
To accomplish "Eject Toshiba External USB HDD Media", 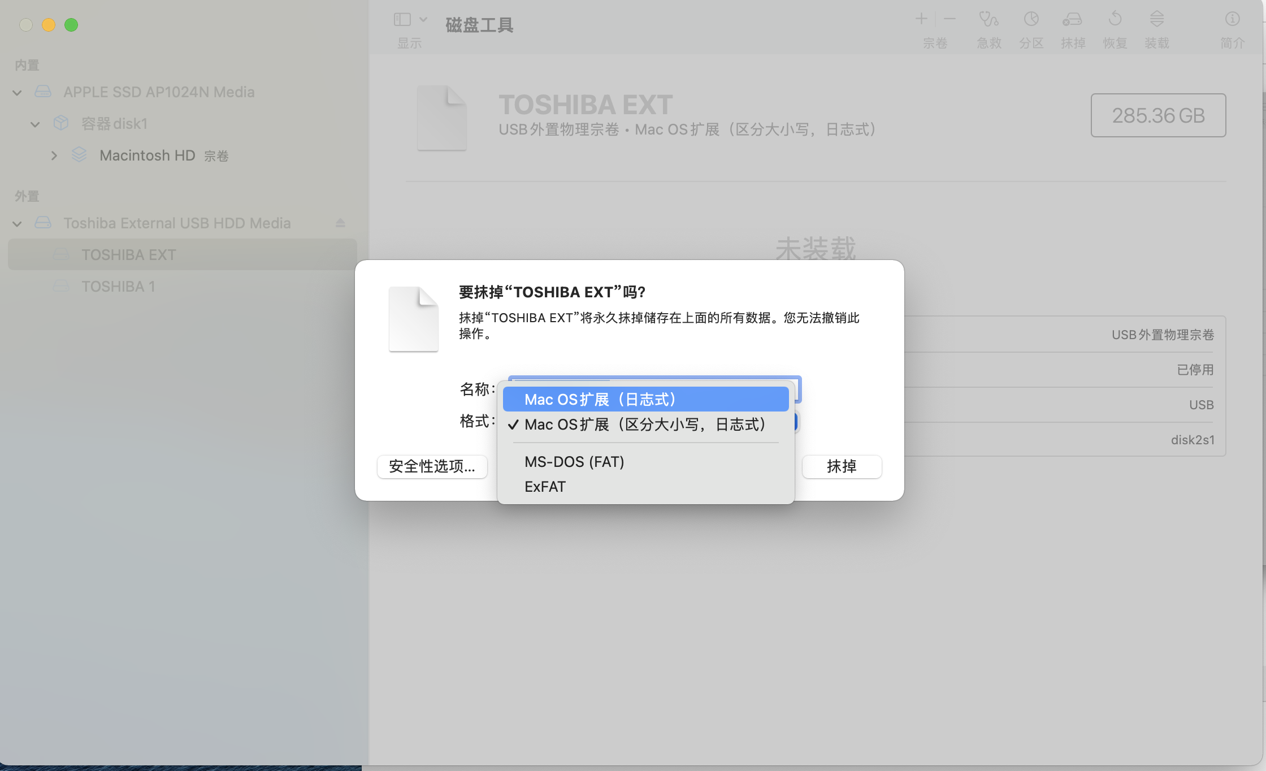I will pos(340,223).
